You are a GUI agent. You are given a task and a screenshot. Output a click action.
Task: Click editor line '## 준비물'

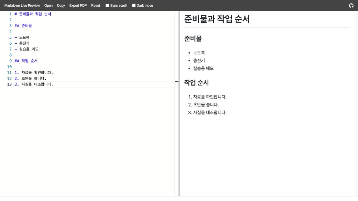pos(23,25)
